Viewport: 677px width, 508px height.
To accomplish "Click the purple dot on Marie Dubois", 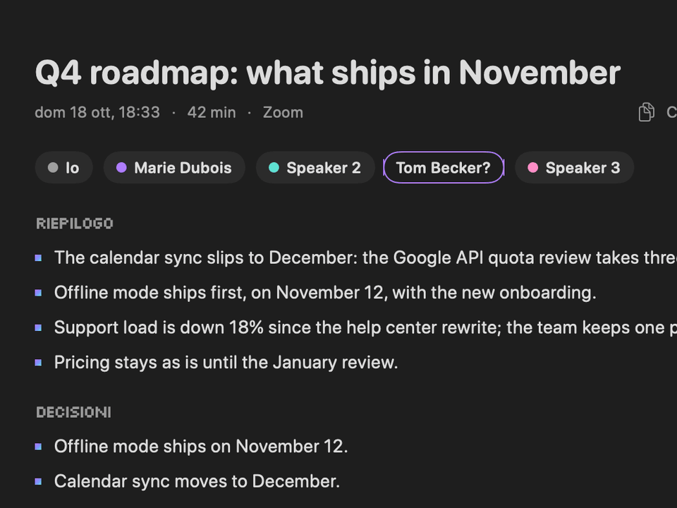I will pyautogui.click(x=121, y=168).
